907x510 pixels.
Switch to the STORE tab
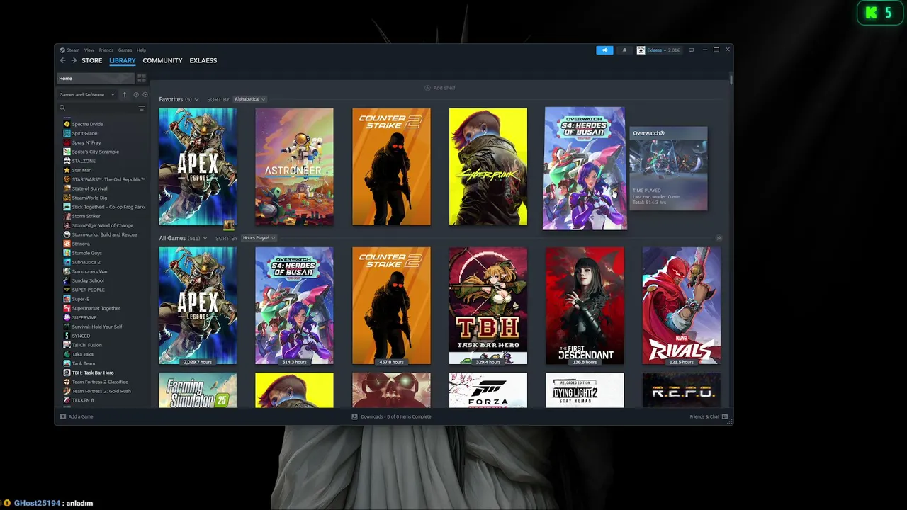click(x=92, y=60)
